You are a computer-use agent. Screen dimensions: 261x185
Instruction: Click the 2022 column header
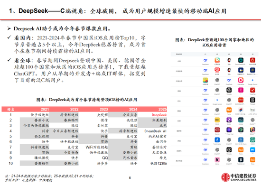(x=74, y=109)
